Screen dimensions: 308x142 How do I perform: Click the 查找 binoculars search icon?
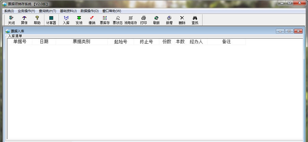pos(195,20)
